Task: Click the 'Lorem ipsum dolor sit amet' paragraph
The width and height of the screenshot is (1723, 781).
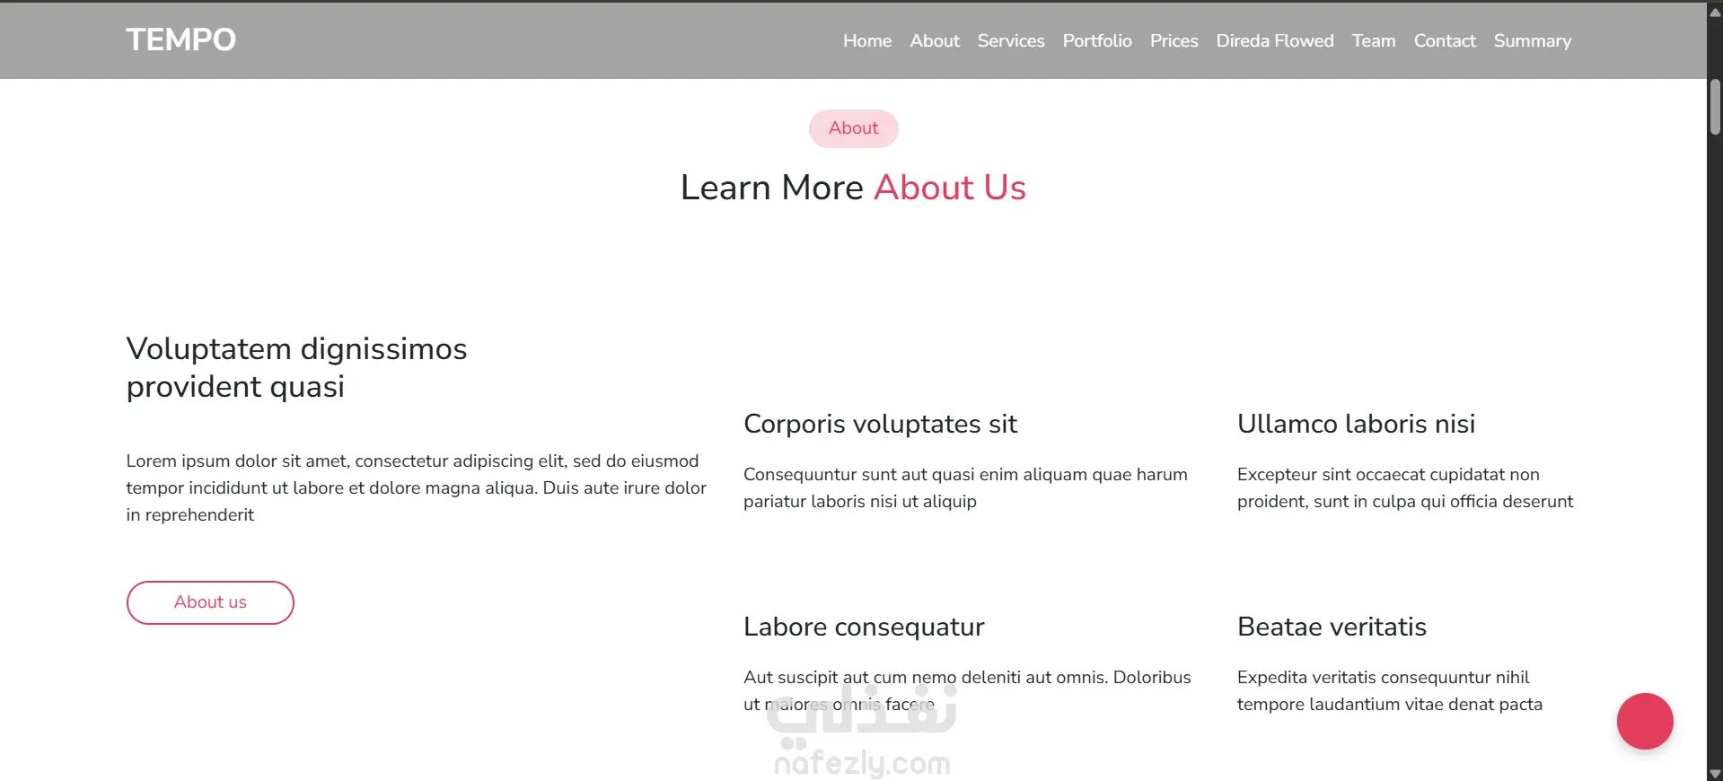Action: click(416, 487)
